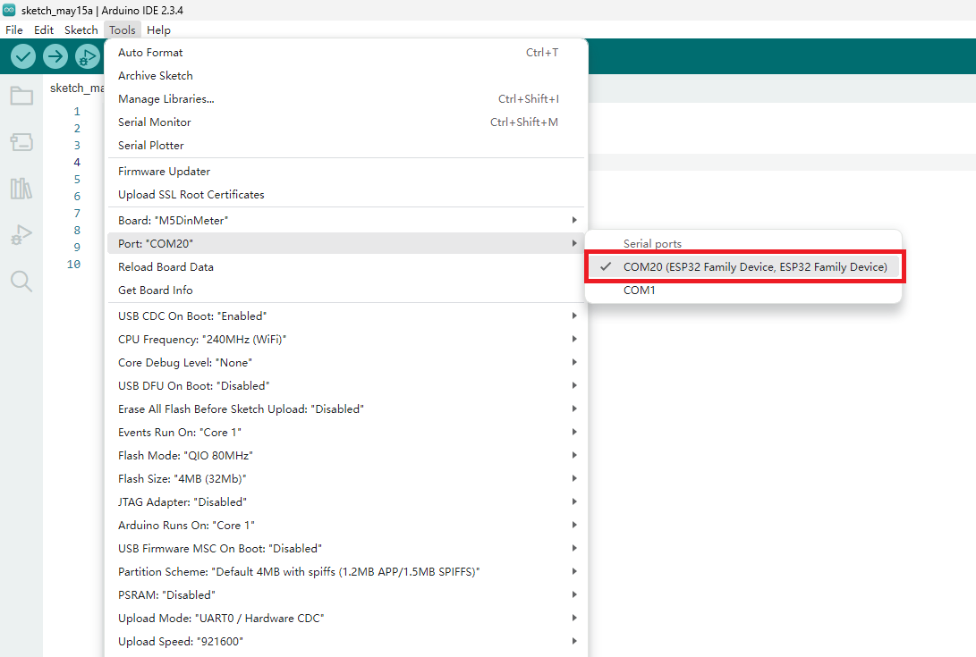The image size is (976, 657).
Task: Expand Events Run On option
Action: [x=346, y=433]
